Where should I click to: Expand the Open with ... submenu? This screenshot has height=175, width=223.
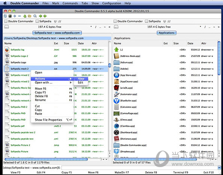[52, 83]
